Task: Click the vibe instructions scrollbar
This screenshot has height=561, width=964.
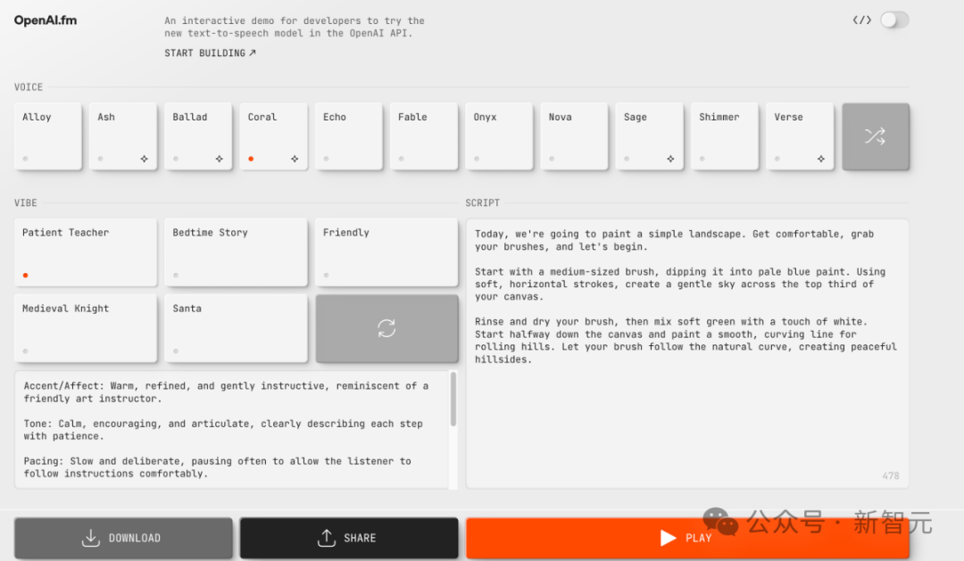Action: click(453, 400)
